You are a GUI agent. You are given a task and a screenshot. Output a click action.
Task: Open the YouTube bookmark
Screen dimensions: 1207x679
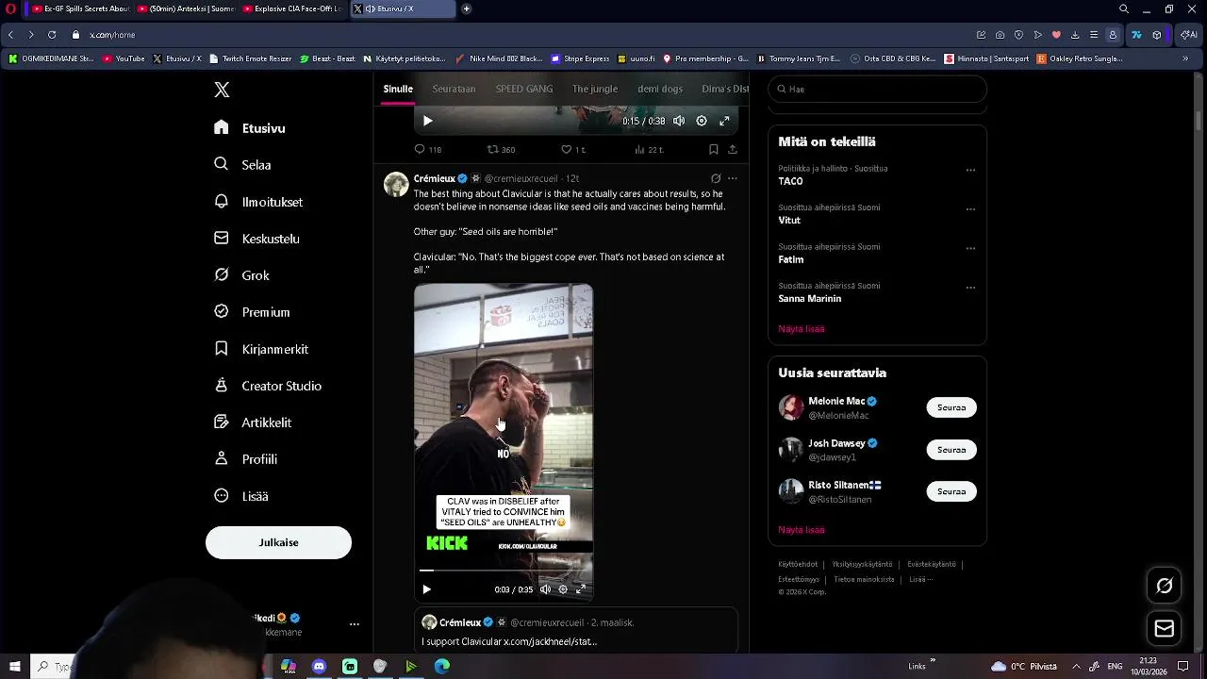(x=124, y=58)
